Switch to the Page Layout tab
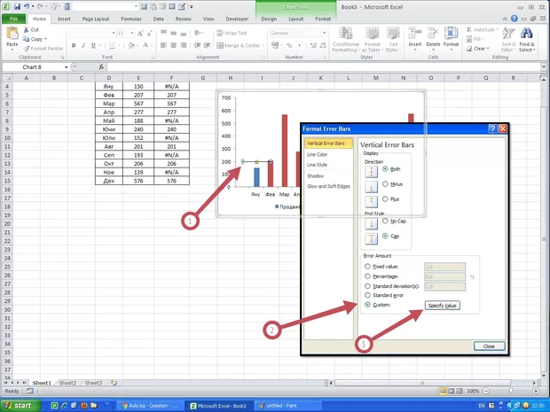 [x=96, y=19]
